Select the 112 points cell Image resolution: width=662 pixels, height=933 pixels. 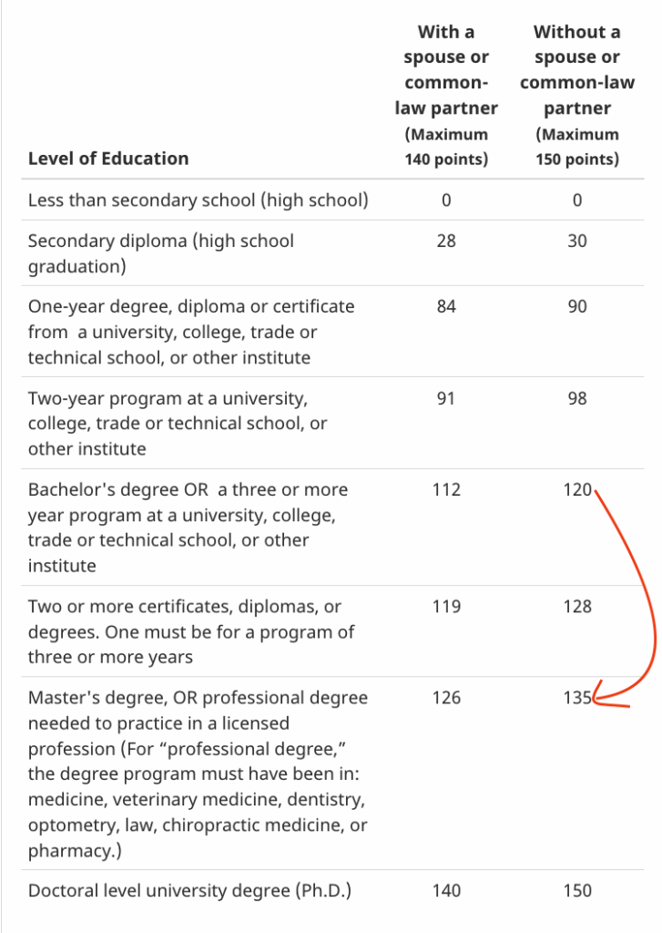click(446, 489)
